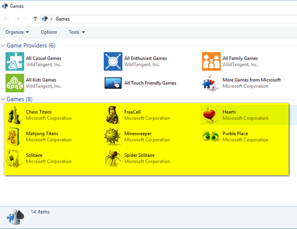Image resolution: width=297 pixels, height=229 pixels.
Task: Expand the address bar path chevron
Action: coord(51,19)
